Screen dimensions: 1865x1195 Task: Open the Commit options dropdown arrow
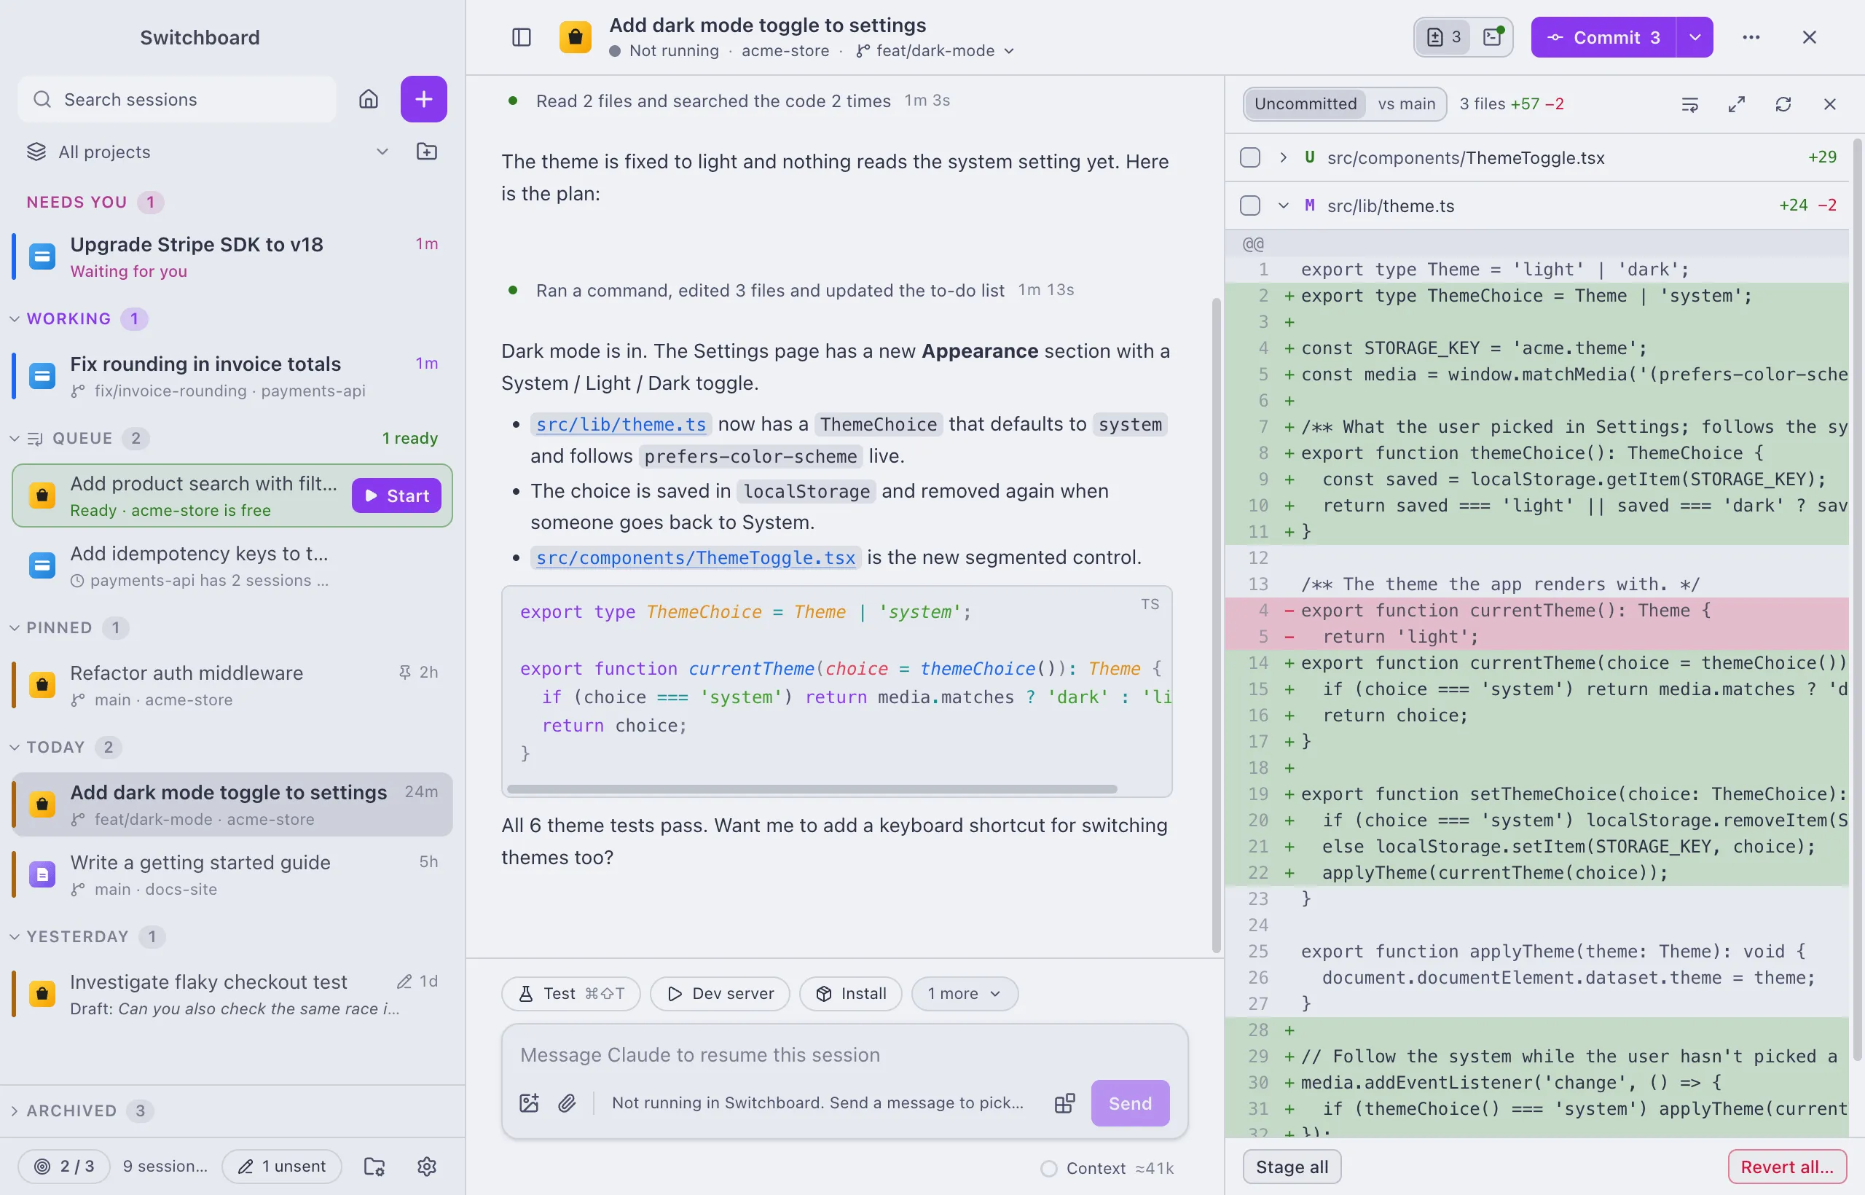coord(1695,37)
